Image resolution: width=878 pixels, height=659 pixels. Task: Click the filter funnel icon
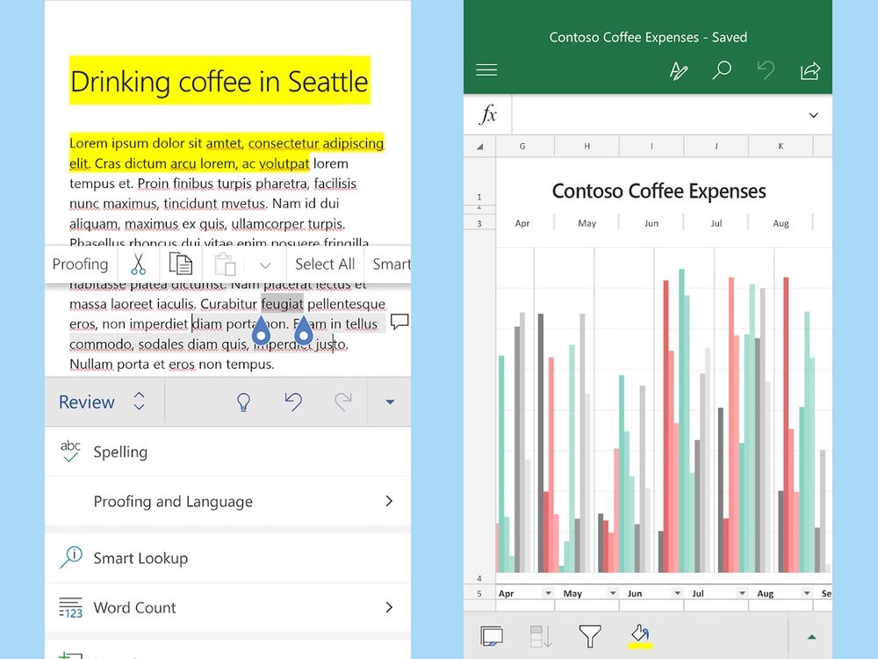click(590, 636)
